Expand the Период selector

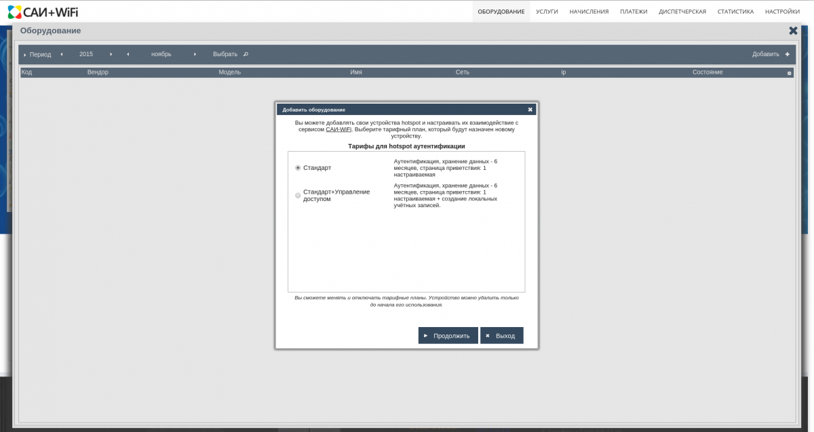[37, 54]
